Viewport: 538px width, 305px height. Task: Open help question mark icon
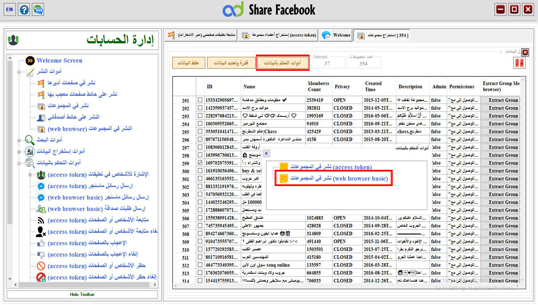click(x=24, y=9)
